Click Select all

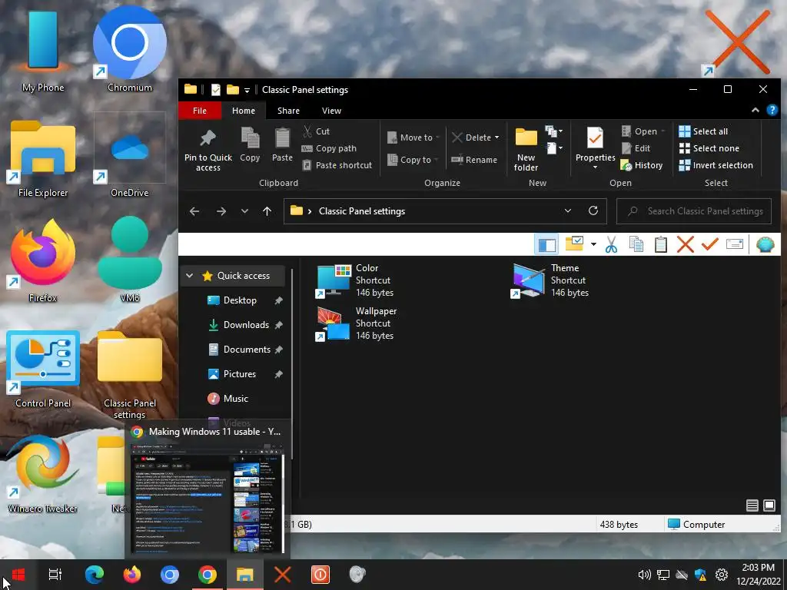[703, 131]
